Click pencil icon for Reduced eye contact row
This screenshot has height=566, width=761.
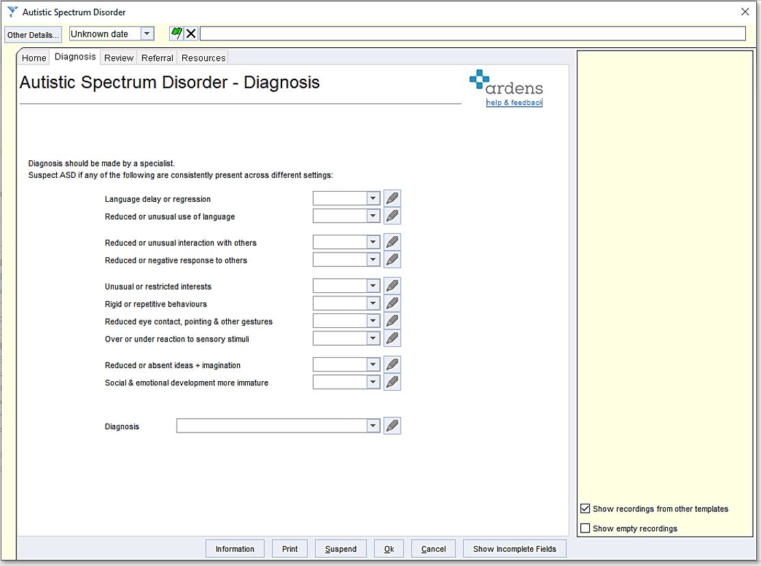click(392, 320)
